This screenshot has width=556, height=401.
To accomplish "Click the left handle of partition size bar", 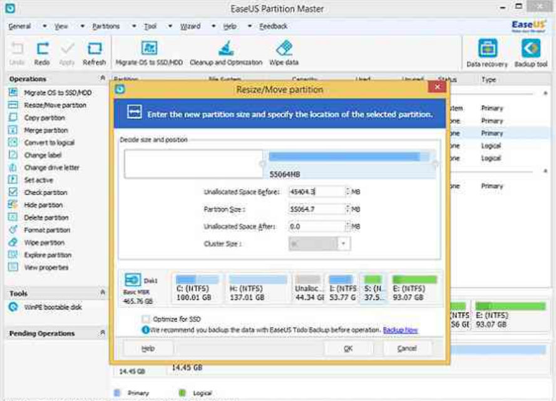I will coord(262,164).
